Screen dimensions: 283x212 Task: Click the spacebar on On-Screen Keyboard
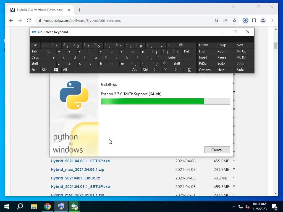101,70
